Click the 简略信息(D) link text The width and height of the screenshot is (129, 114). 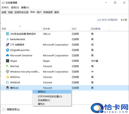click(13, 109)
